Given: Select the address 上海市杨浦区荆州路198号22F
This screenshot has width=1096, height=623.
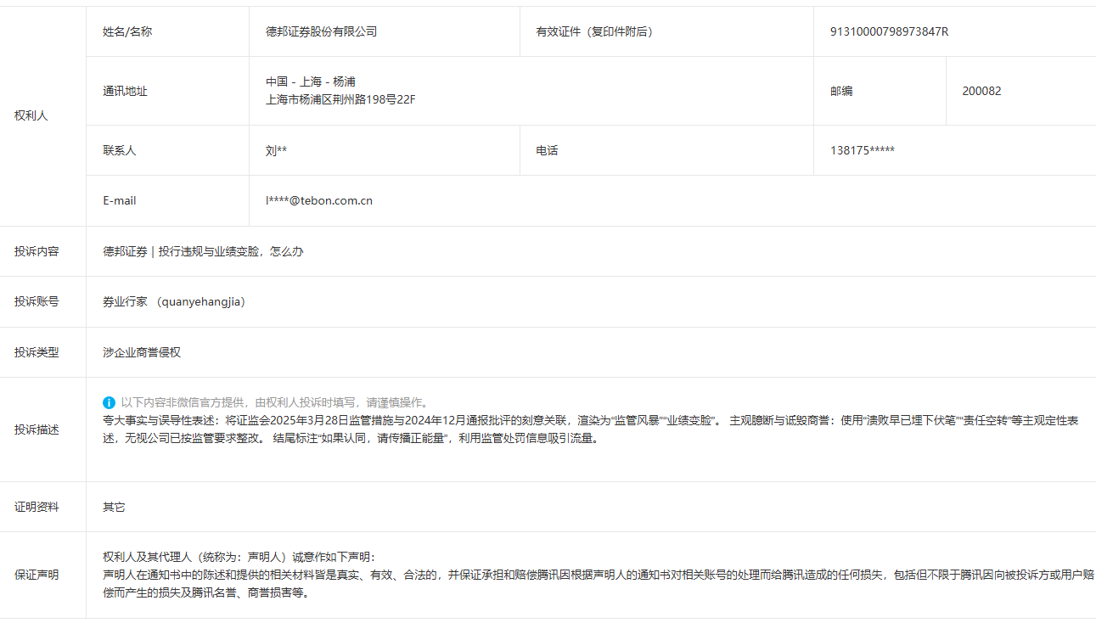Looking at the screenshot, I should coord(340,99).
